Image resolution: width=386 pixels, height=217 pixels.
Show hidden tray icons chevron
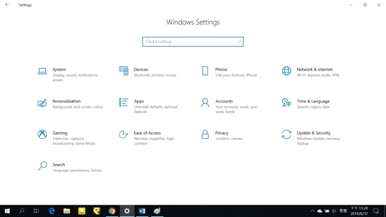[312, 211]
